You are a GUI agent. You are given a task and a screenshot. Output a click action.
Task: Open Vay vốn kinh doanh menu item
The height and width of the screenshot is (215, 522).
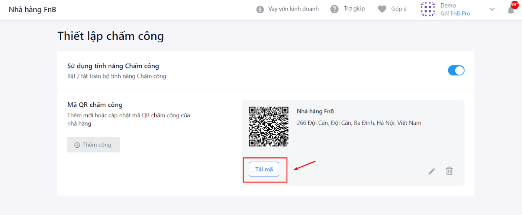point(293,9)
